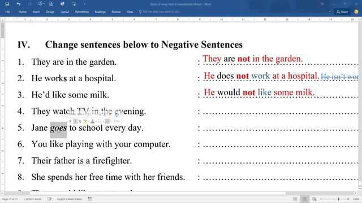
Task: Click the greyed-out Redo button
Action: click(29, 4)
